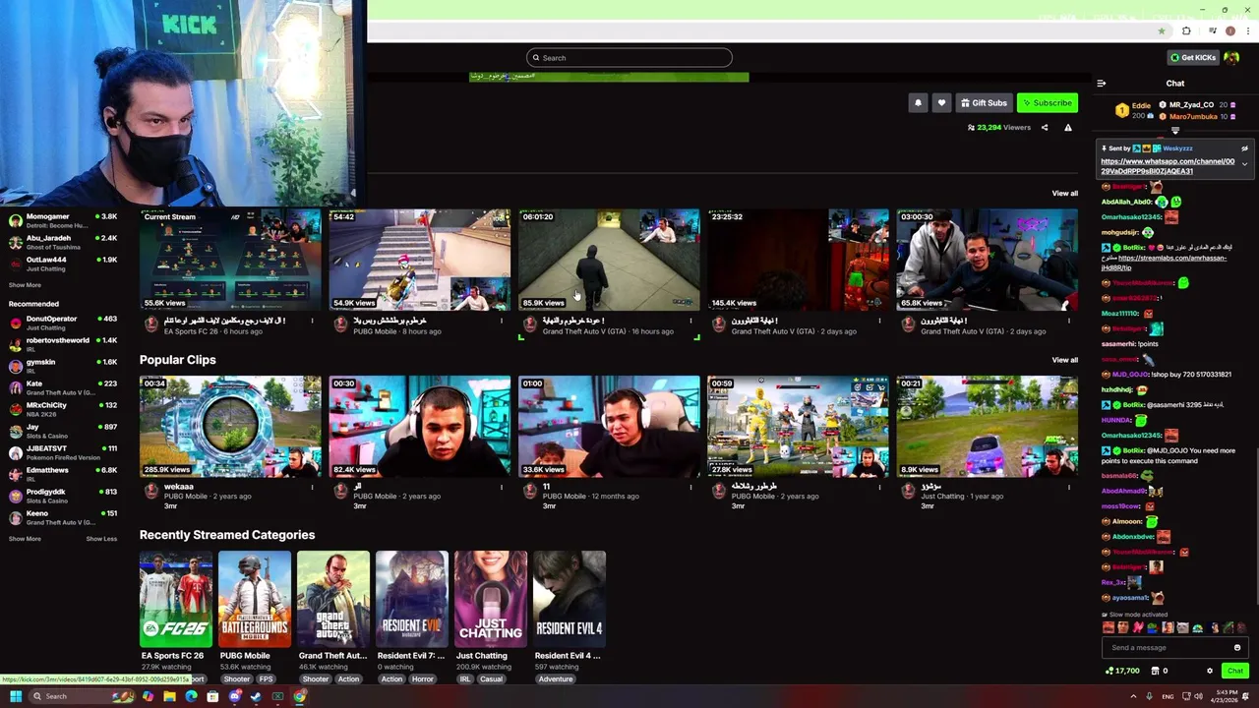The width and height of the screenshot is (1259, 708).
Task: Click the Horror tag under Resident Evil 7
Action: (x=423, y=679)
